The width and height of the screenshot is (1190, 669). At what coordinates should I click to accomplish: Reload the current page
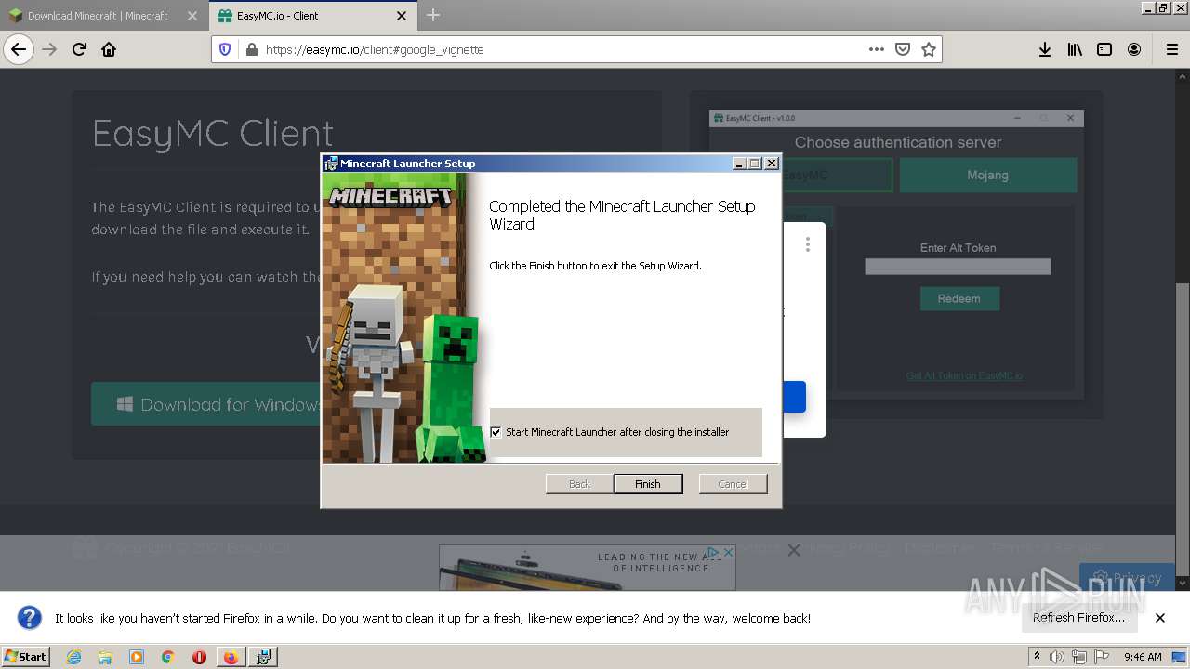[79, 49]
